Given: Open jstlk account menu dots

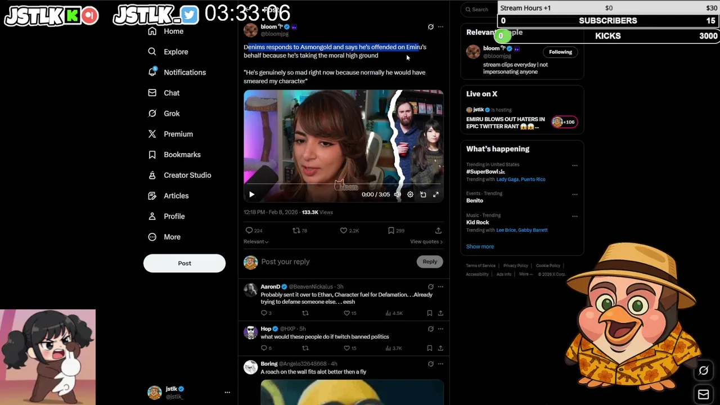Looking at the screenshot, I should (x=227, y=392).
